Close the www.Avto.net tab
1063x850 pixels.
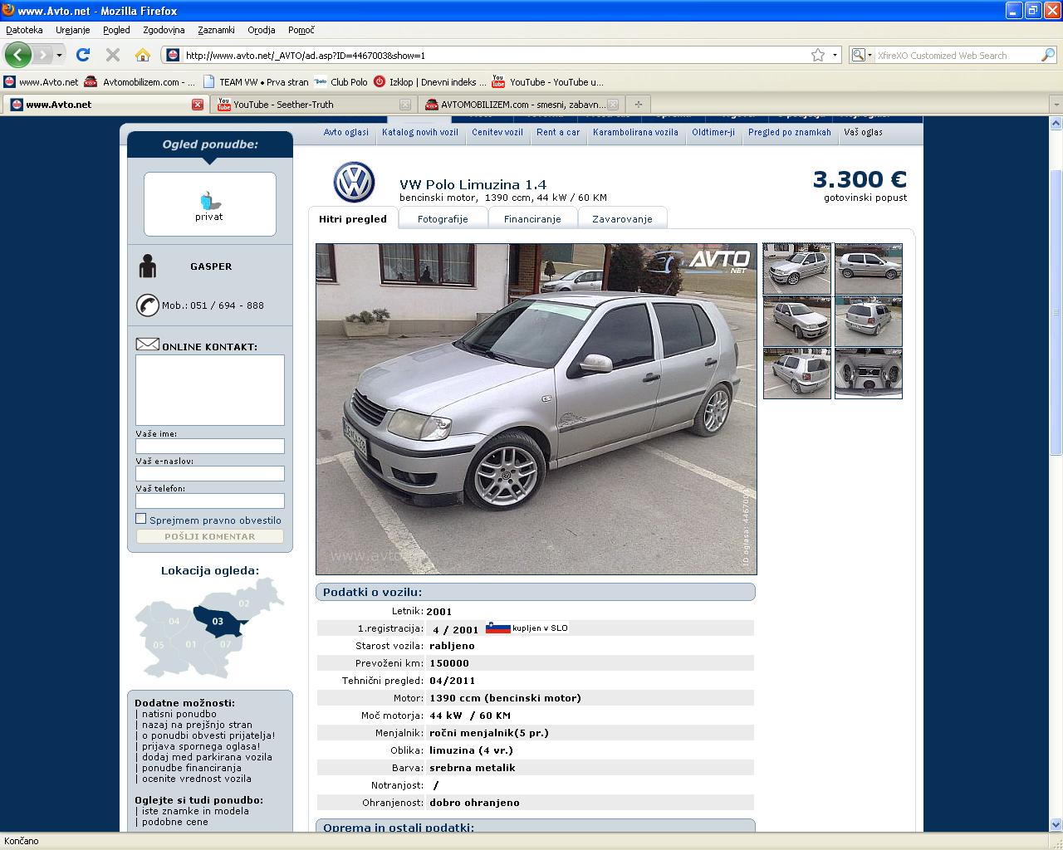(x=198, y=105)
